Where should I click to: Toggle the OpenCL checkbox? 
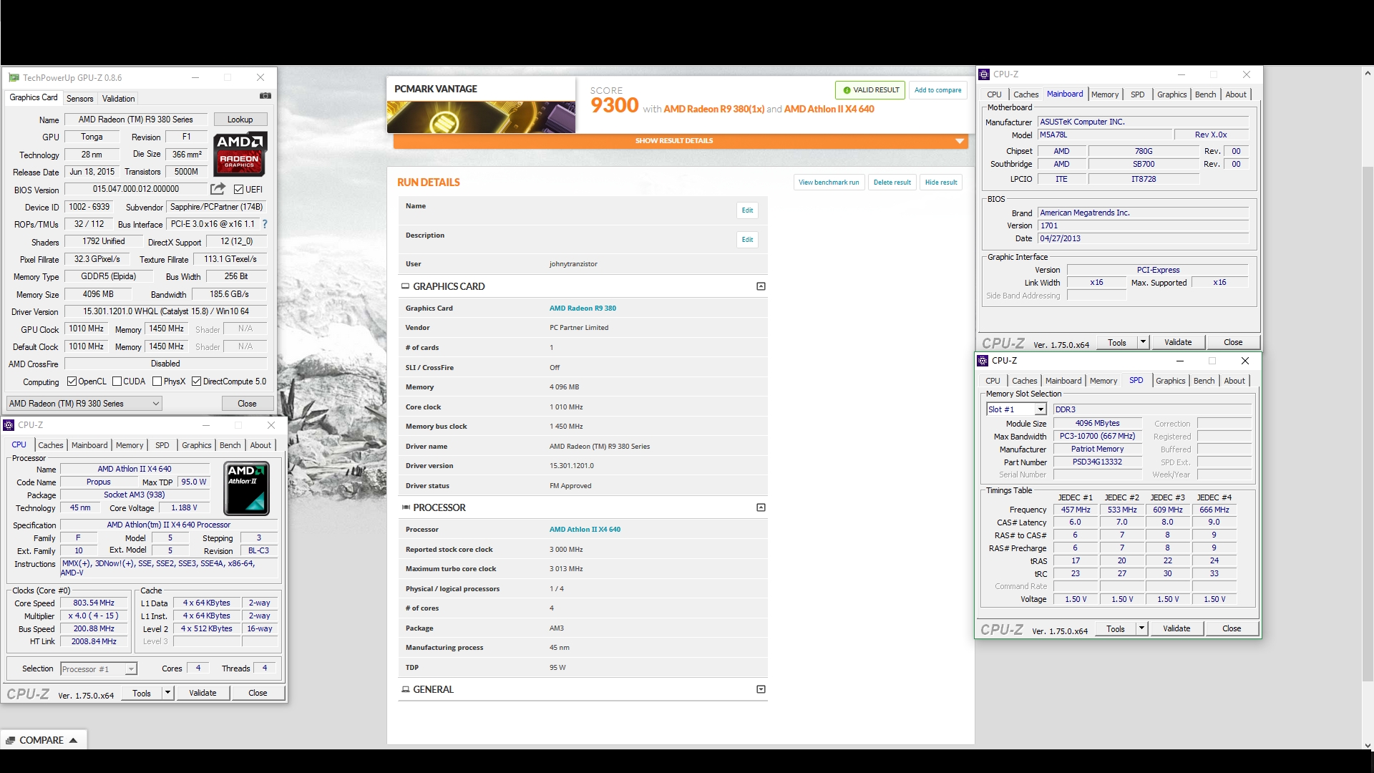72,381
